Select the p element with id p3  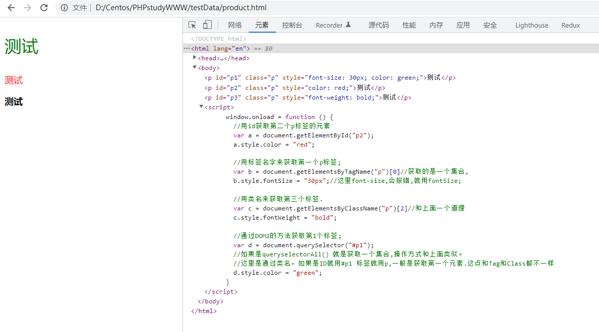point(308,98)
